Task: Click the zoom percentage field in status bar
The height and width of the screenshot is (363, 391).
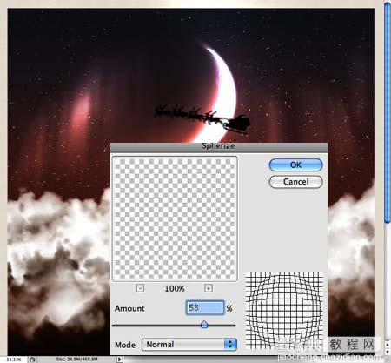Action: [14, 360]
